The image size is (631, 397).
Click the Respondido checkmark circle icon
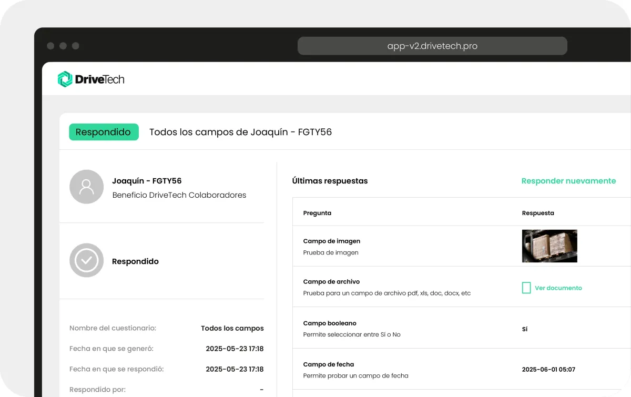87,260
